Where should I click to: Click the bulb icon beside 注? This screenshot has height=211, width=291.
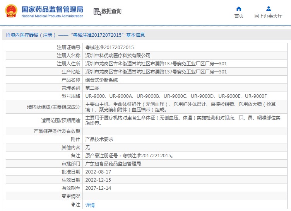(x=73, y=204)
